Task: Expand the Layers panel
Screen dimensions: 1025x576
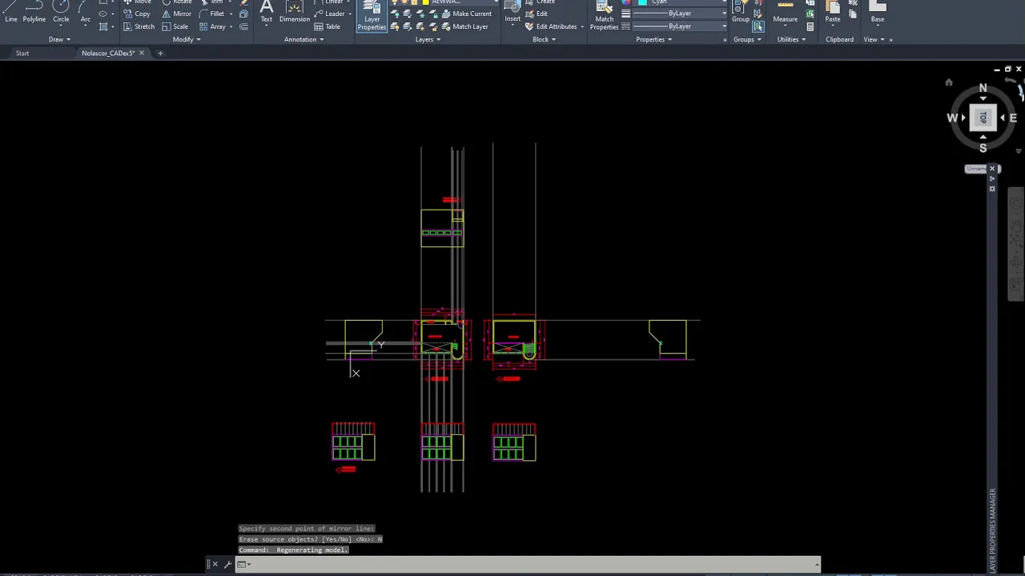Action: coord(428,39)
